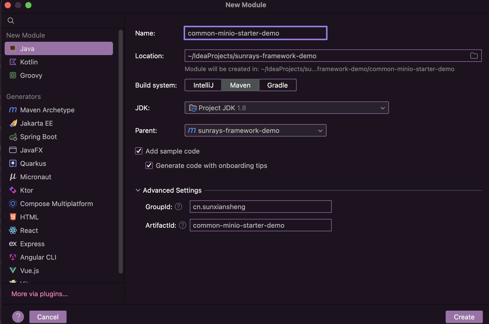
Task: Select Groovy module type
Action: pyautogui.click(x=59, y=75)
